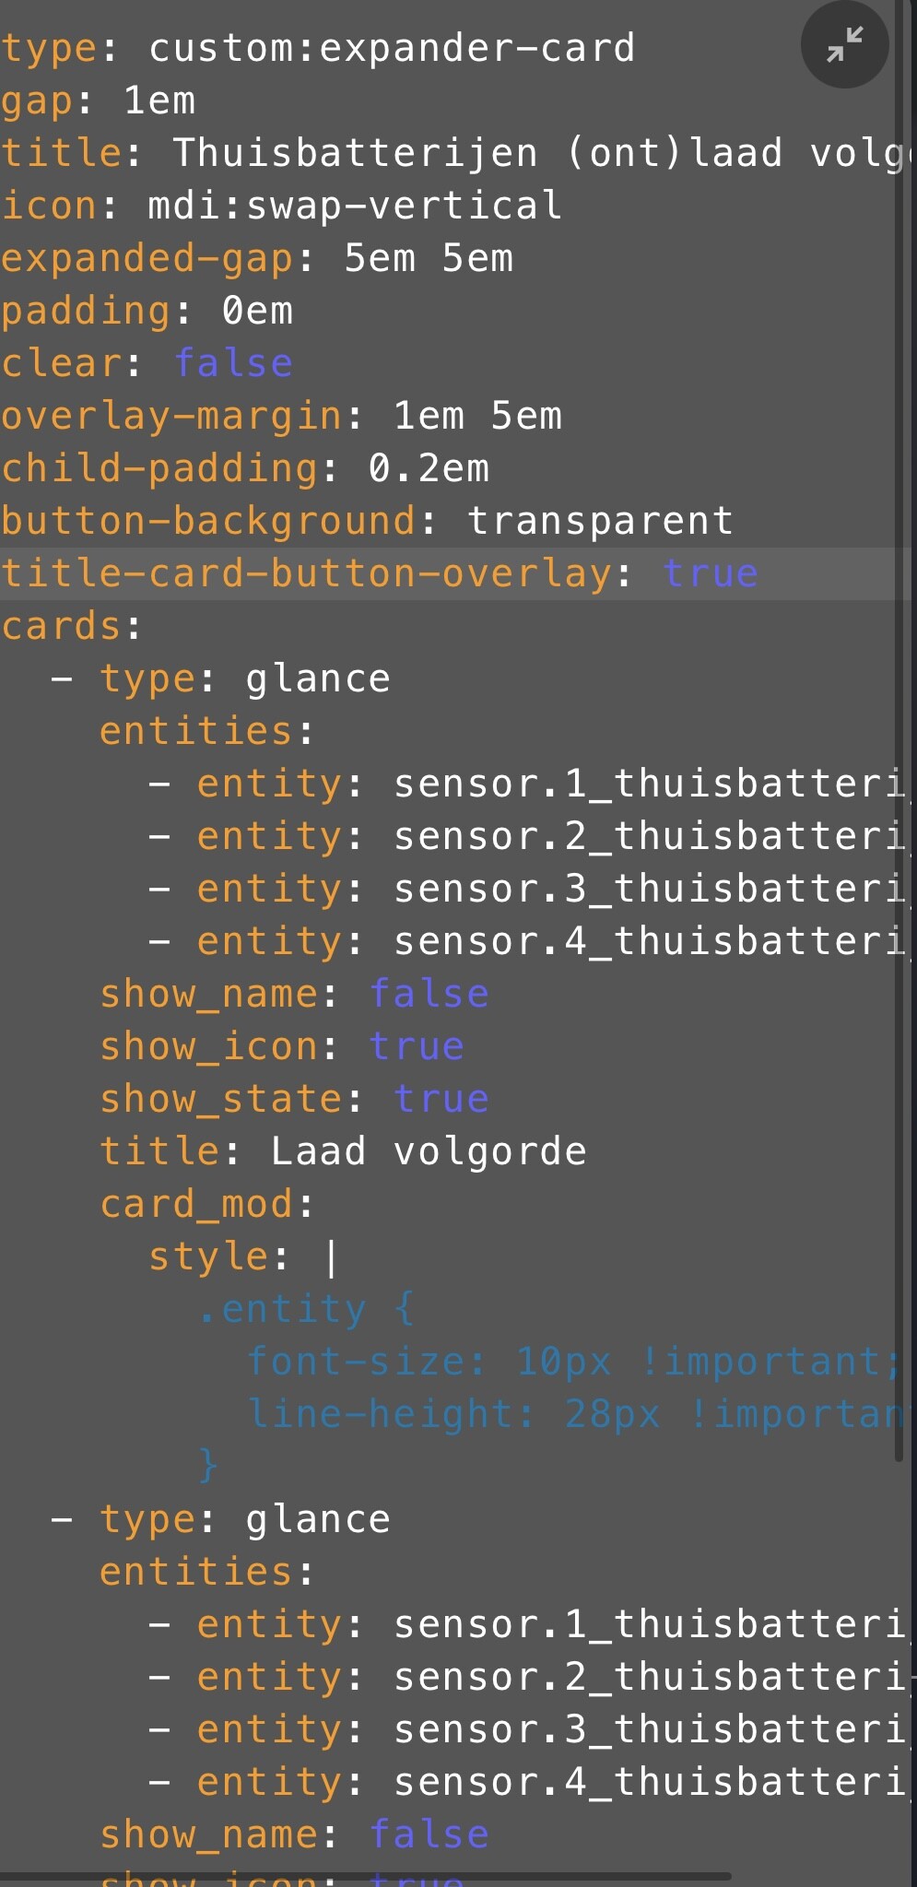Click the overlay-margin value
The width and height of the screenshot is (917, 1887).
click(476, 416)
